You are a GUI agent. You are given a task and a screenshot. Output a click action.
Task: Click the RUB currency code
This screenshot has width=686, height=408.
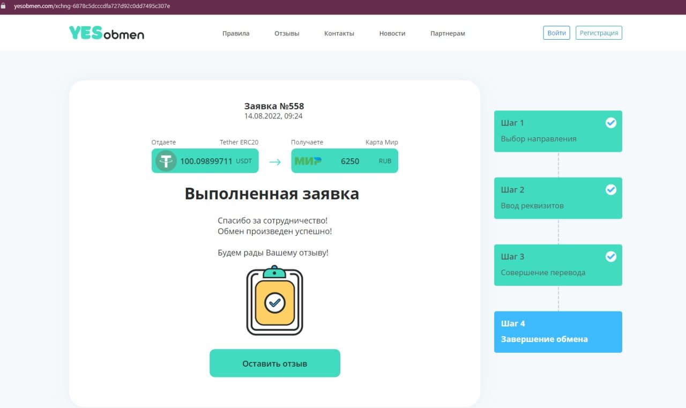(385, 161)
